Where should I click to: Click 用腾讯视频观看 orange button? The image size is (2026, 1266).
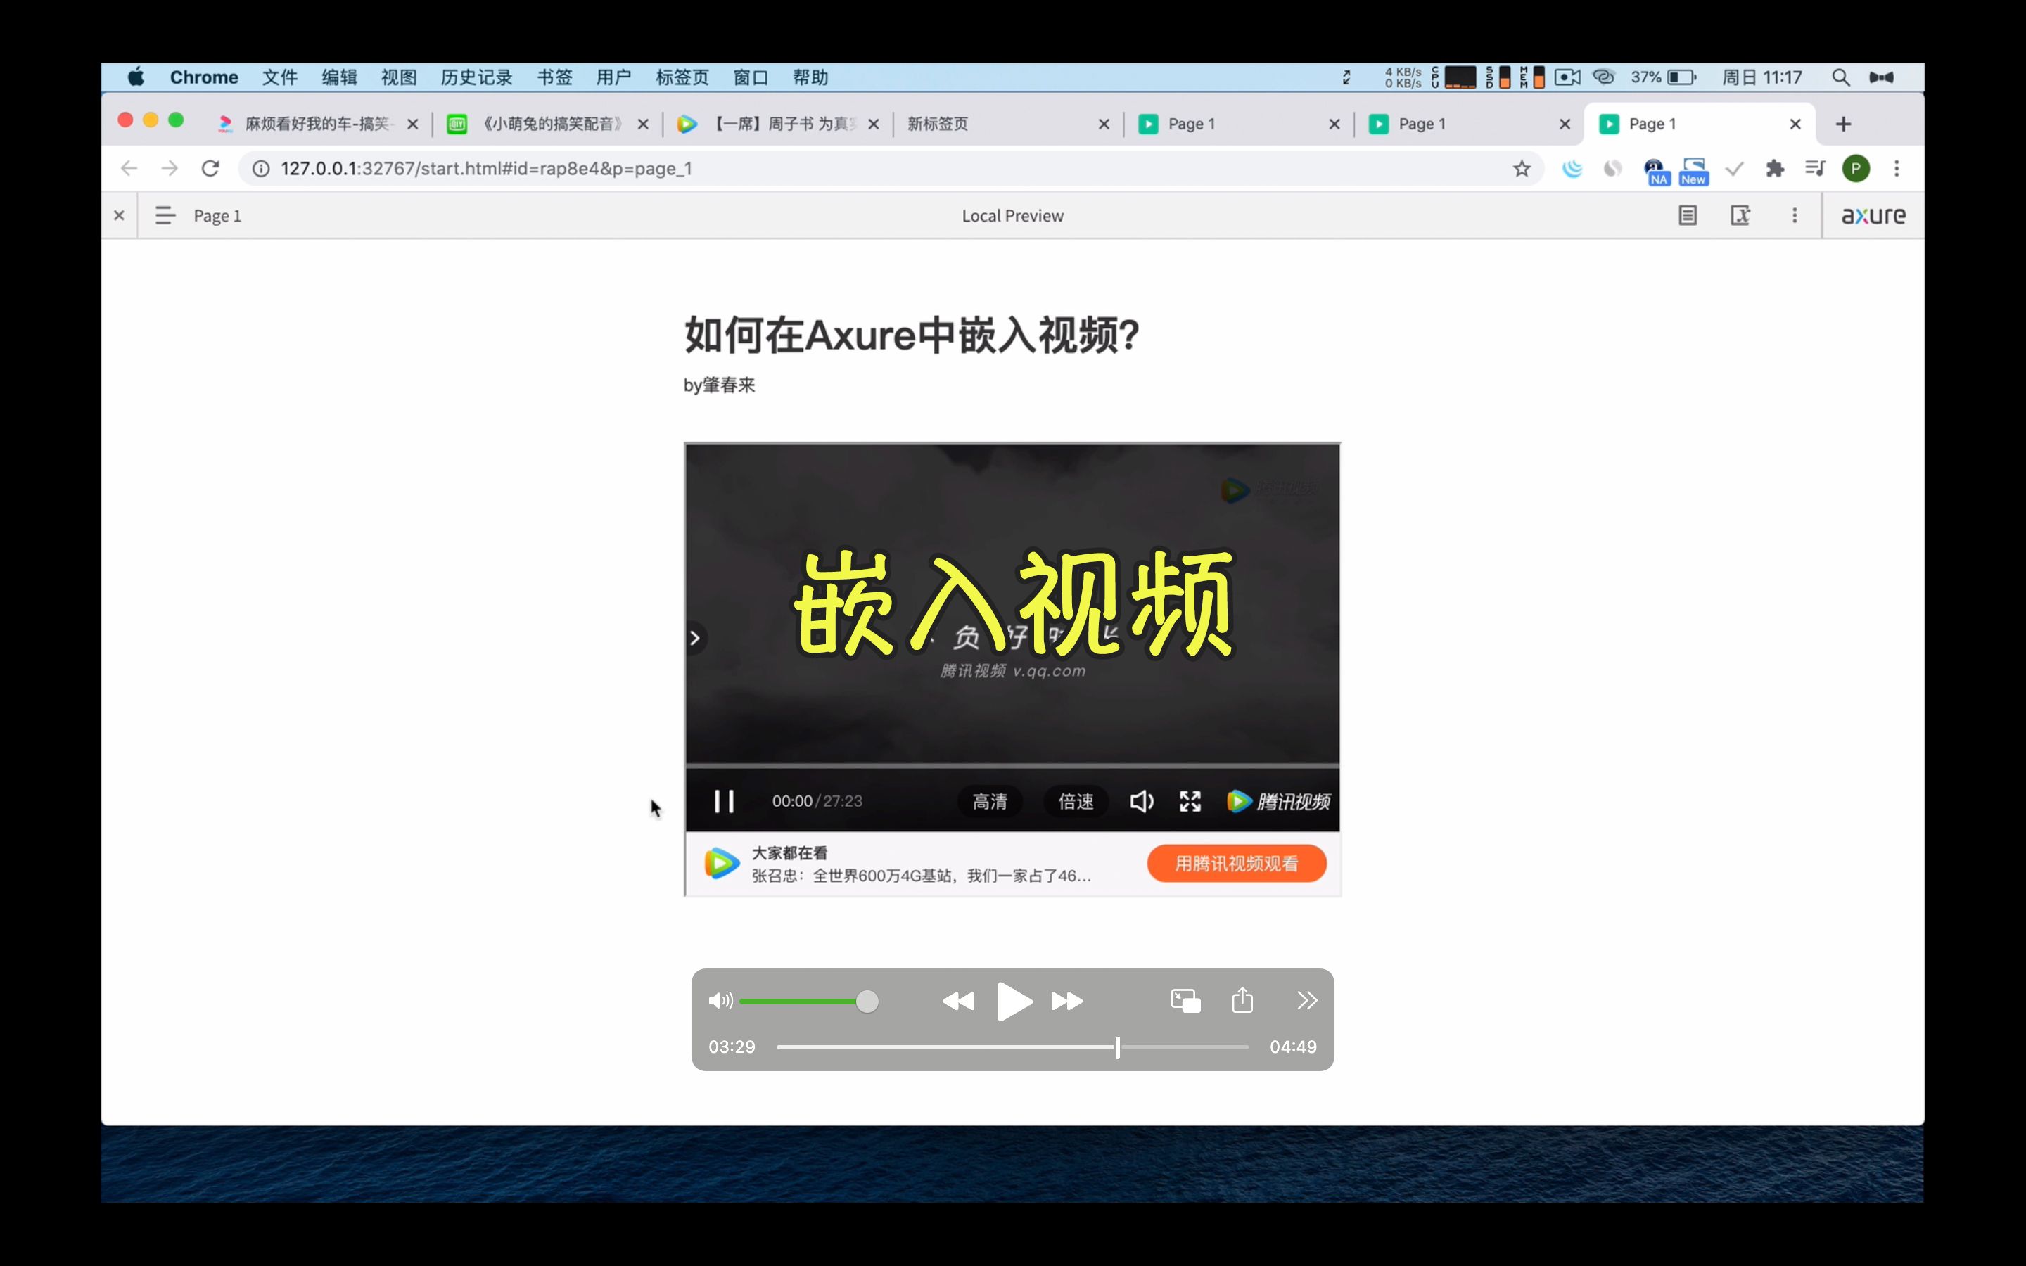pyautogui.click(x=1237, y=863)
